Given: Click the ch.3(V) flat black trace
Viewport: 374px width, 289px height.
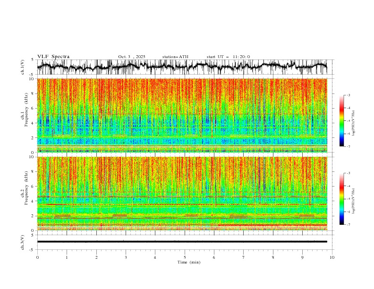Looking at the screenshot, I should tap(182, 242).
